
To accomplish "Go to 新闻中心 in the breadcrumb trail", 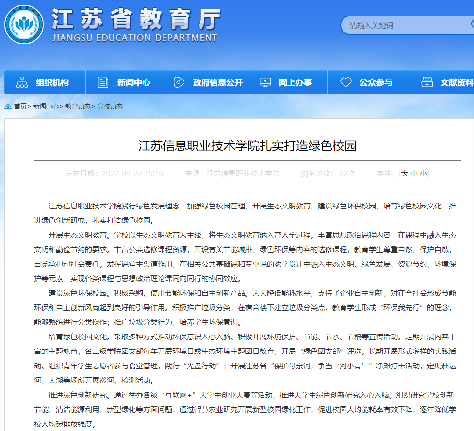I will point(46,106).
